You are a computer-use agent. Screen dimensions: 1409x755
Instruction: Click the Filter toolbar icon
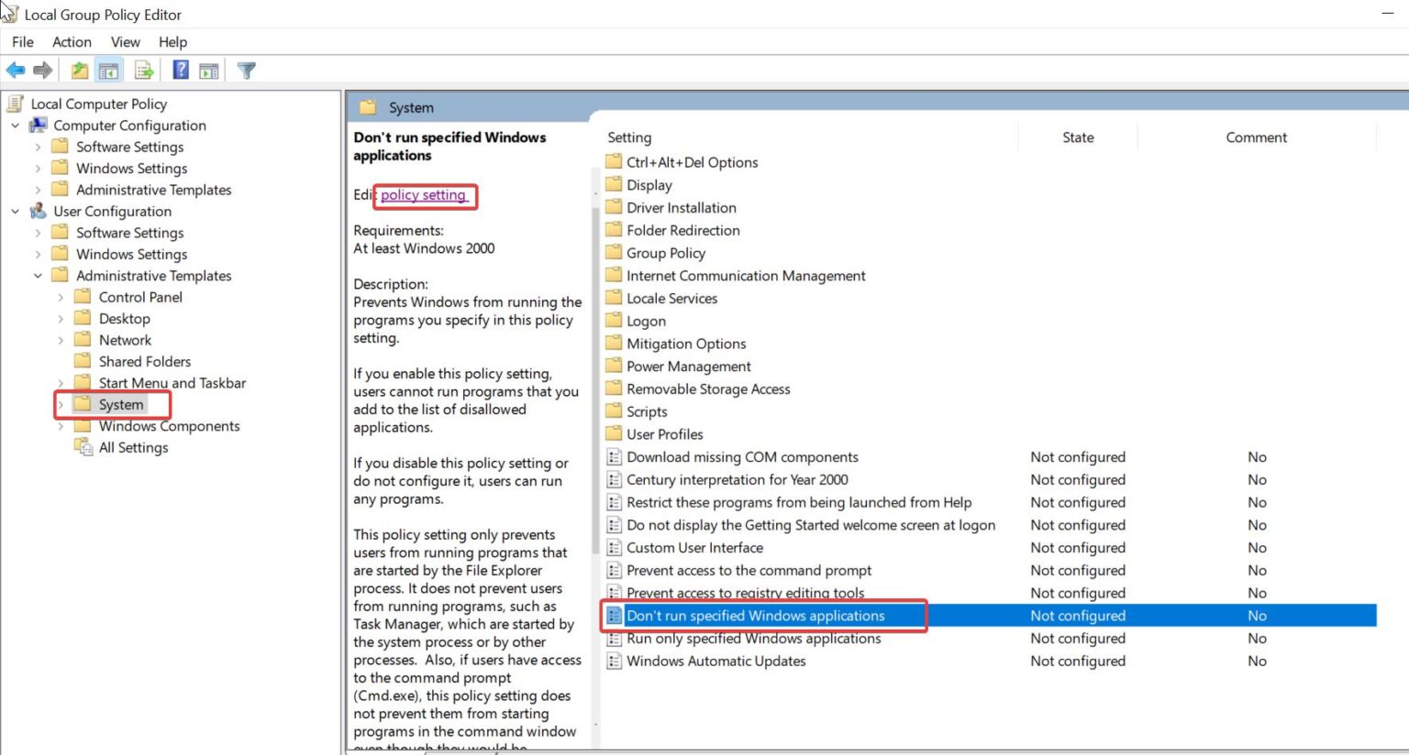246,70
